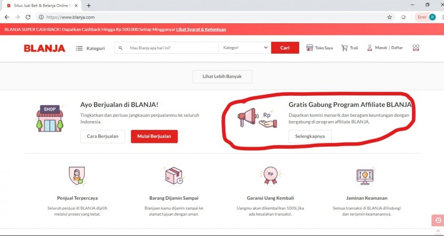Image resolution: width=444 pixels, height=236 pixels.
Task: Click the 'Penjual Terpercaya' title text
Action: [77, 198]
